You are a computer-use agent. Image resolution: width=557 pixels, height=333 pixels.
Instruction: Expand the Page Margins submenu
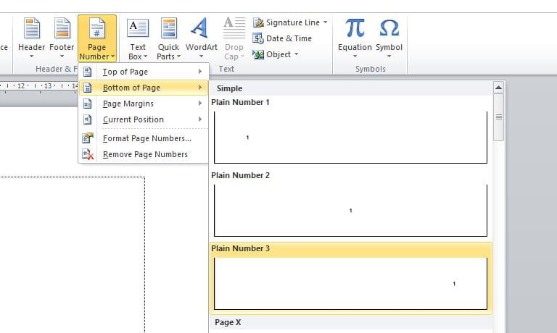coord(143,104)
